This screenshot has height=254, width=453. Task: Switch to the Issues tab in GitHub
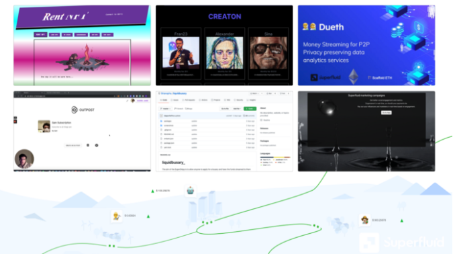175,100
